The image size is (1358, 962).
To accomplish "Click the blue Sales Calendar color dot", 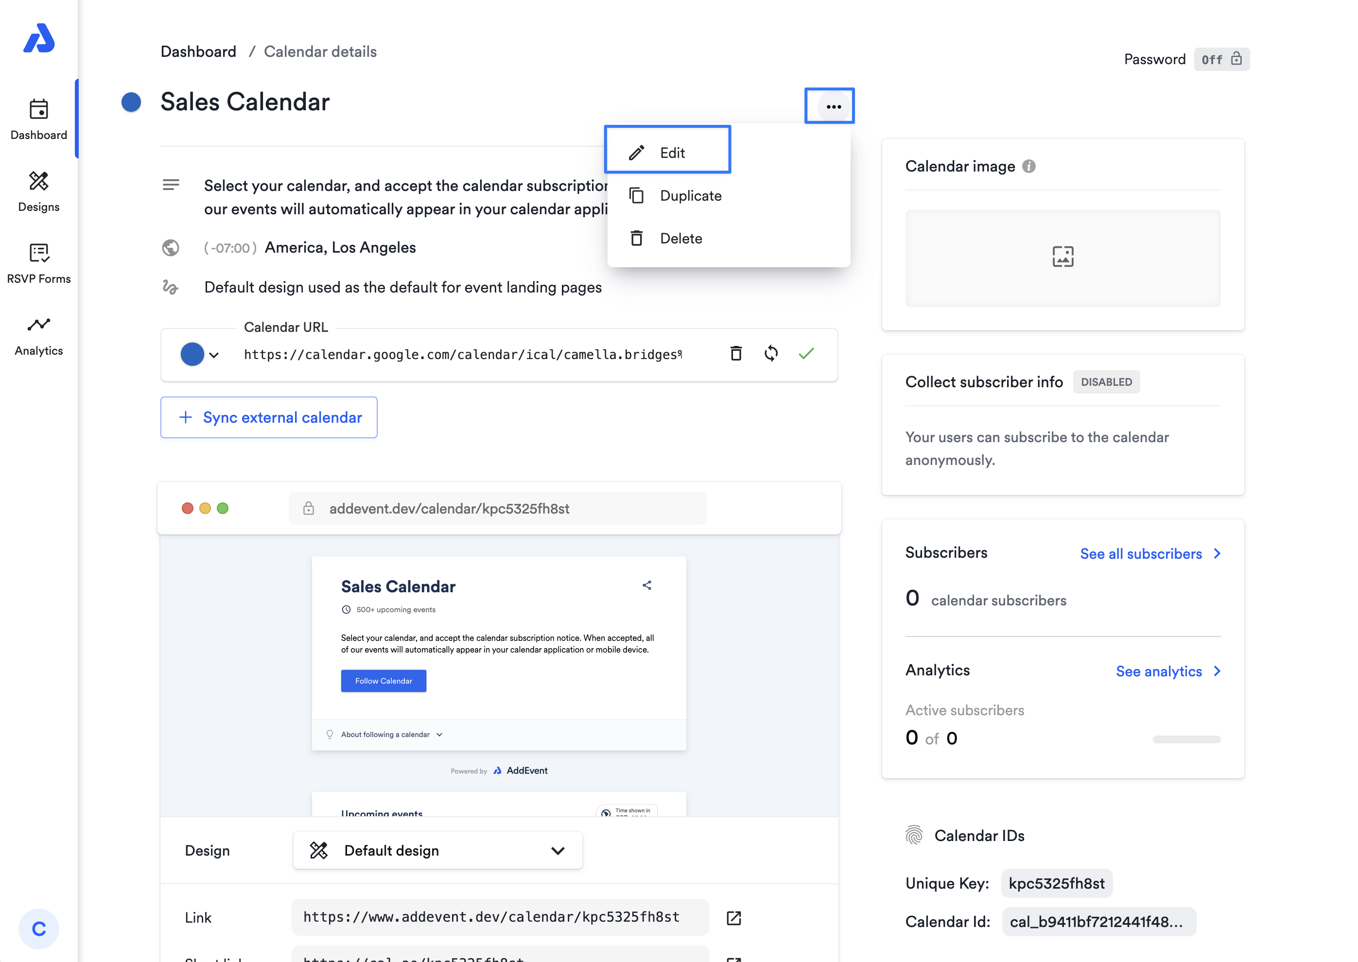I will point(131,102).
